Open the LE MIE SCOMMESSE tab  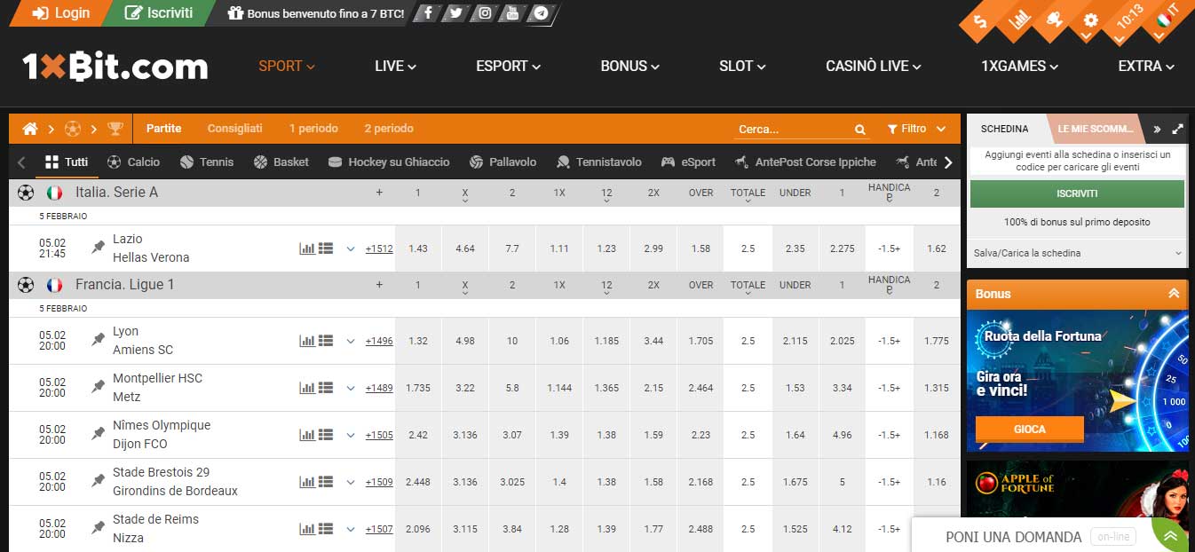pos(1096,129)
